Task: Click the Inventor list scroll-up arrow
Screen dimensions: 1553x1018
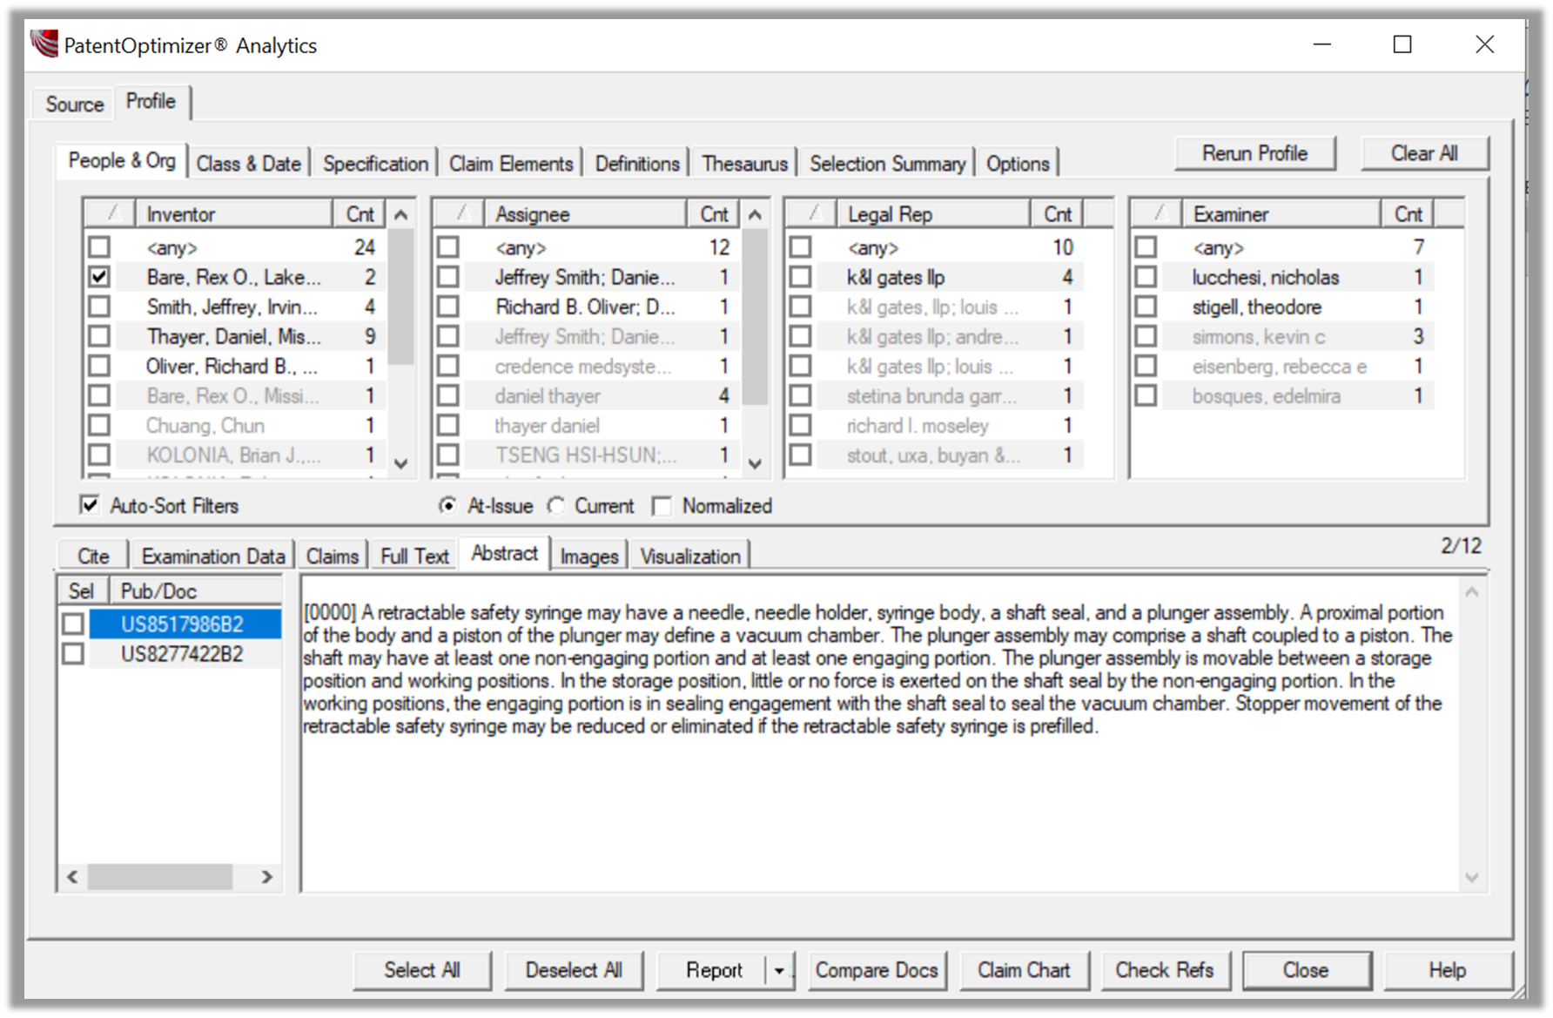Action: (401, 214)
